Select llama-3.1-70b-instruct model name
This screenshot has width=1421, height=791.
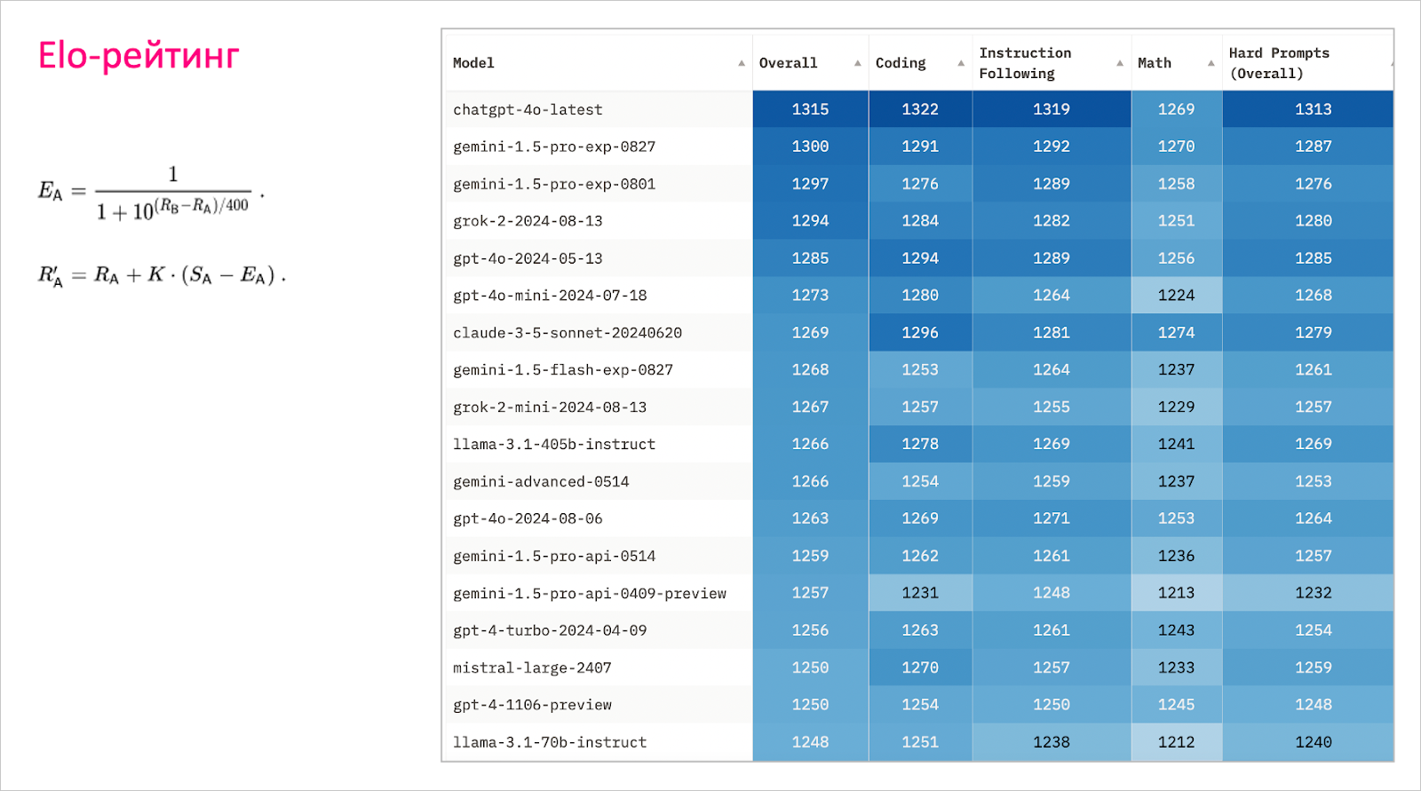[x=550, y=742]
